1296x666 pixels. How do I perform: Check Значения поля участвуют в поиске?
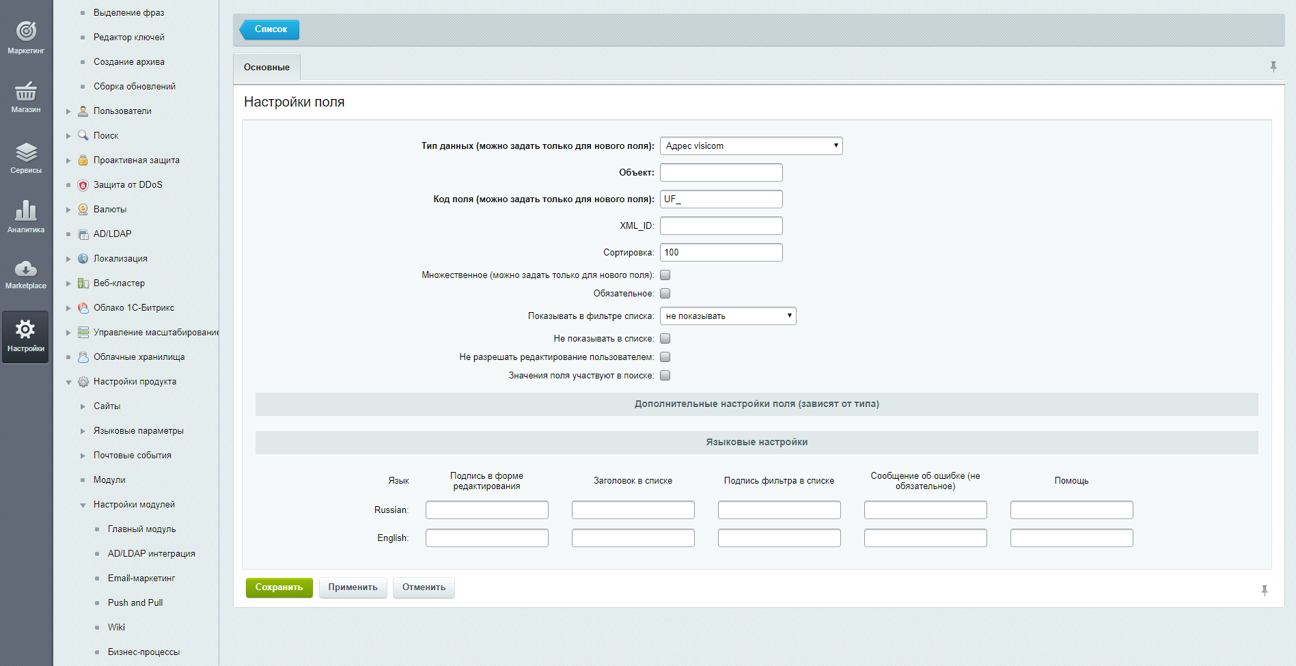point(665,376)
